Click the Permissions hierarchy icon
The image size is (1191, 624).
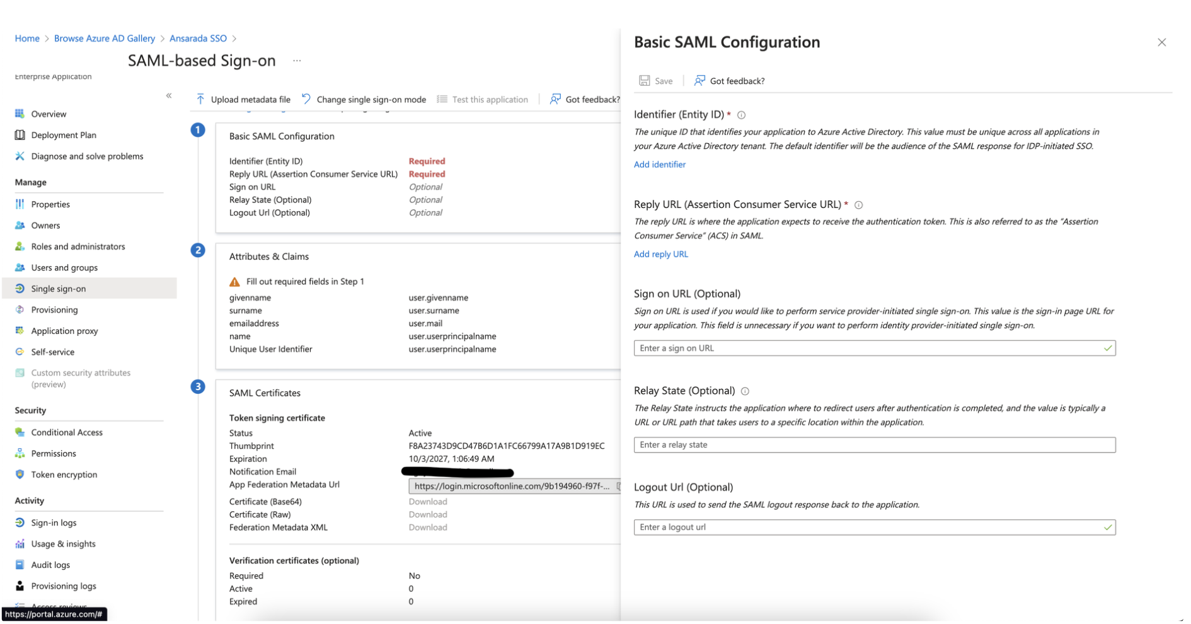[x=20, y=454]
